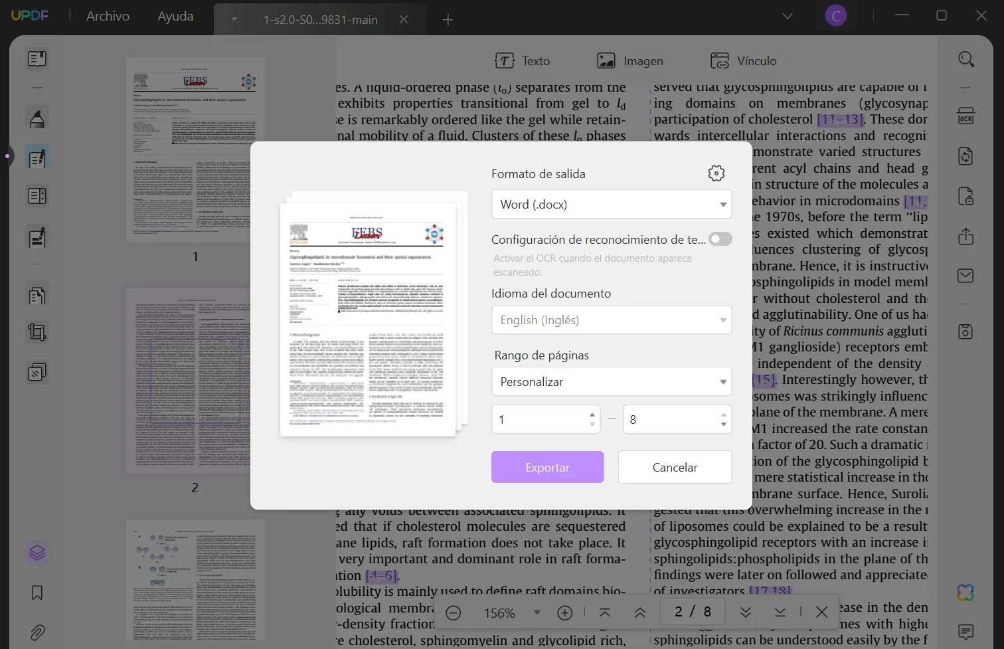
Task: Select the Imagen edit tool
Action: 630,61
